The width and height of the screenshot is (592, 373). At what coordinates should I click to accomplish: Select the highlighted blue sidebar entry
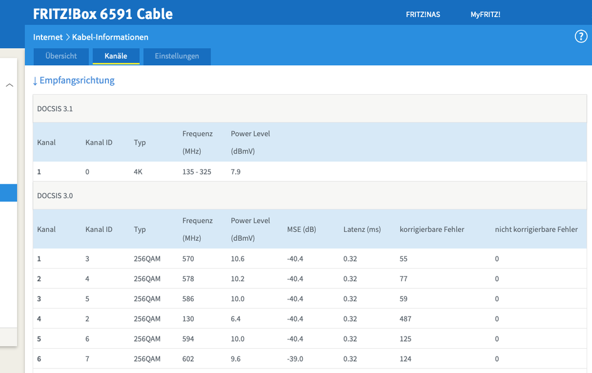pyautogui.click(x=8, y=193)
